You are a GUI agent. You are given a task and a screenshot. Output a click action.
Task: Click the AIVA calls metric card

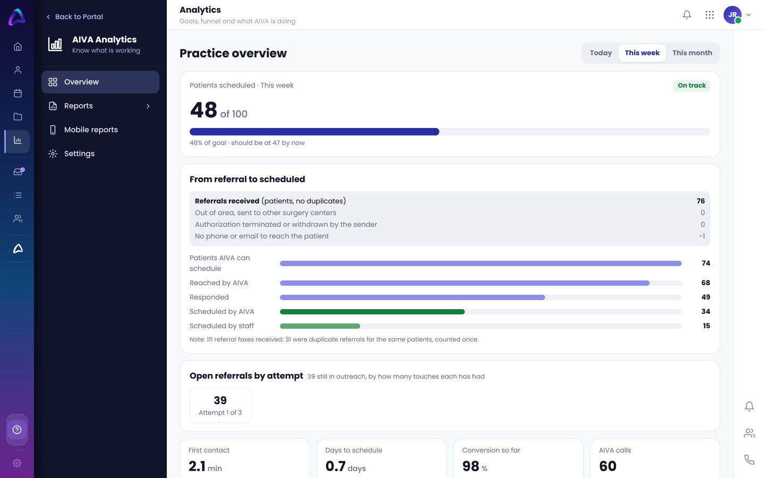[655, 458]
